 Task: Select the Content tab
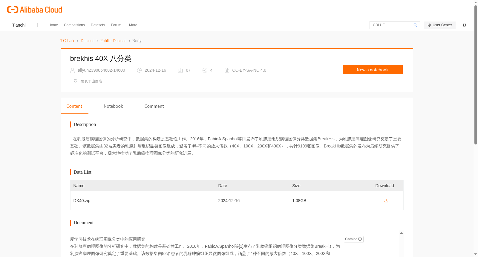pos(74,106)
